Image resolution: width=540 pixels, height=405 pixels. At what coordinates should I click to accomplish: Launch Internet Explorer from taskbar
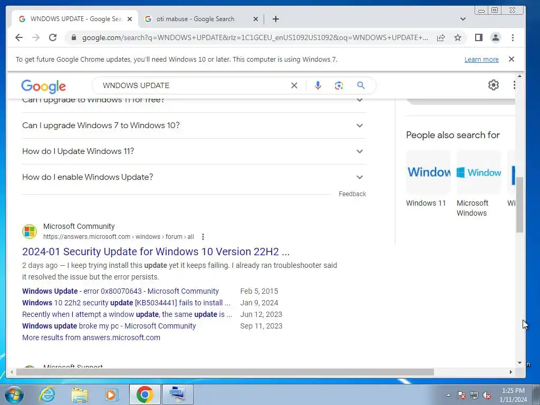click(x=47, y=394)
